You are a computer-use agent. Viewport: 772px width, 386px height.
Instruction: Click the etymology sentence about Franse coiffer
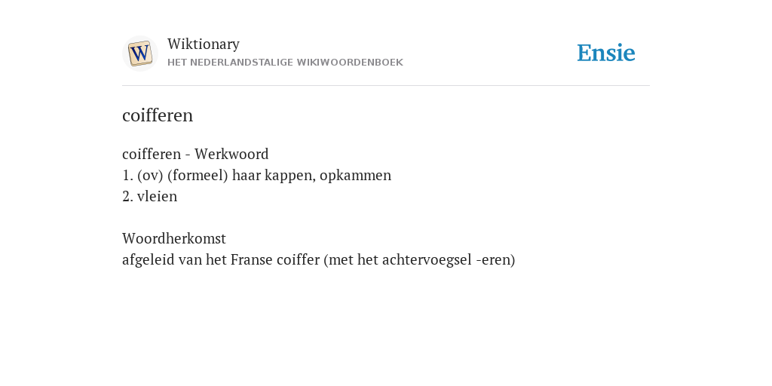pyautogui.click(x=319, y=260)
